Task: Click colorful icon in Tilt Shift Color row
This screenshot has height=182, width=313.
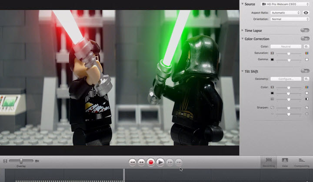Action: tap(307, 87)
